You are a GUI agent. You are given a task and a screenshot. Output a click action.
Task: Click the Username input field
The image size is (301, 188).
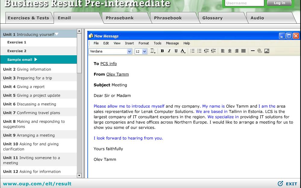click(244, 3)
